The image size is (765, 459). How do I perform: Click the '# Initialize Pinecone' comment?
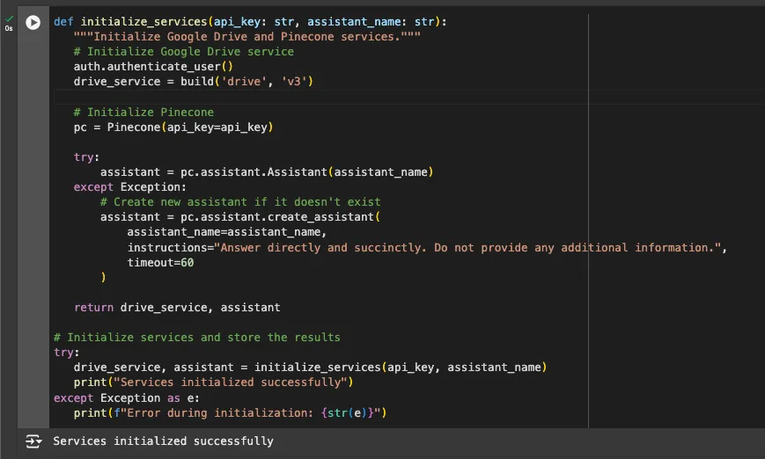click(143, 113)
